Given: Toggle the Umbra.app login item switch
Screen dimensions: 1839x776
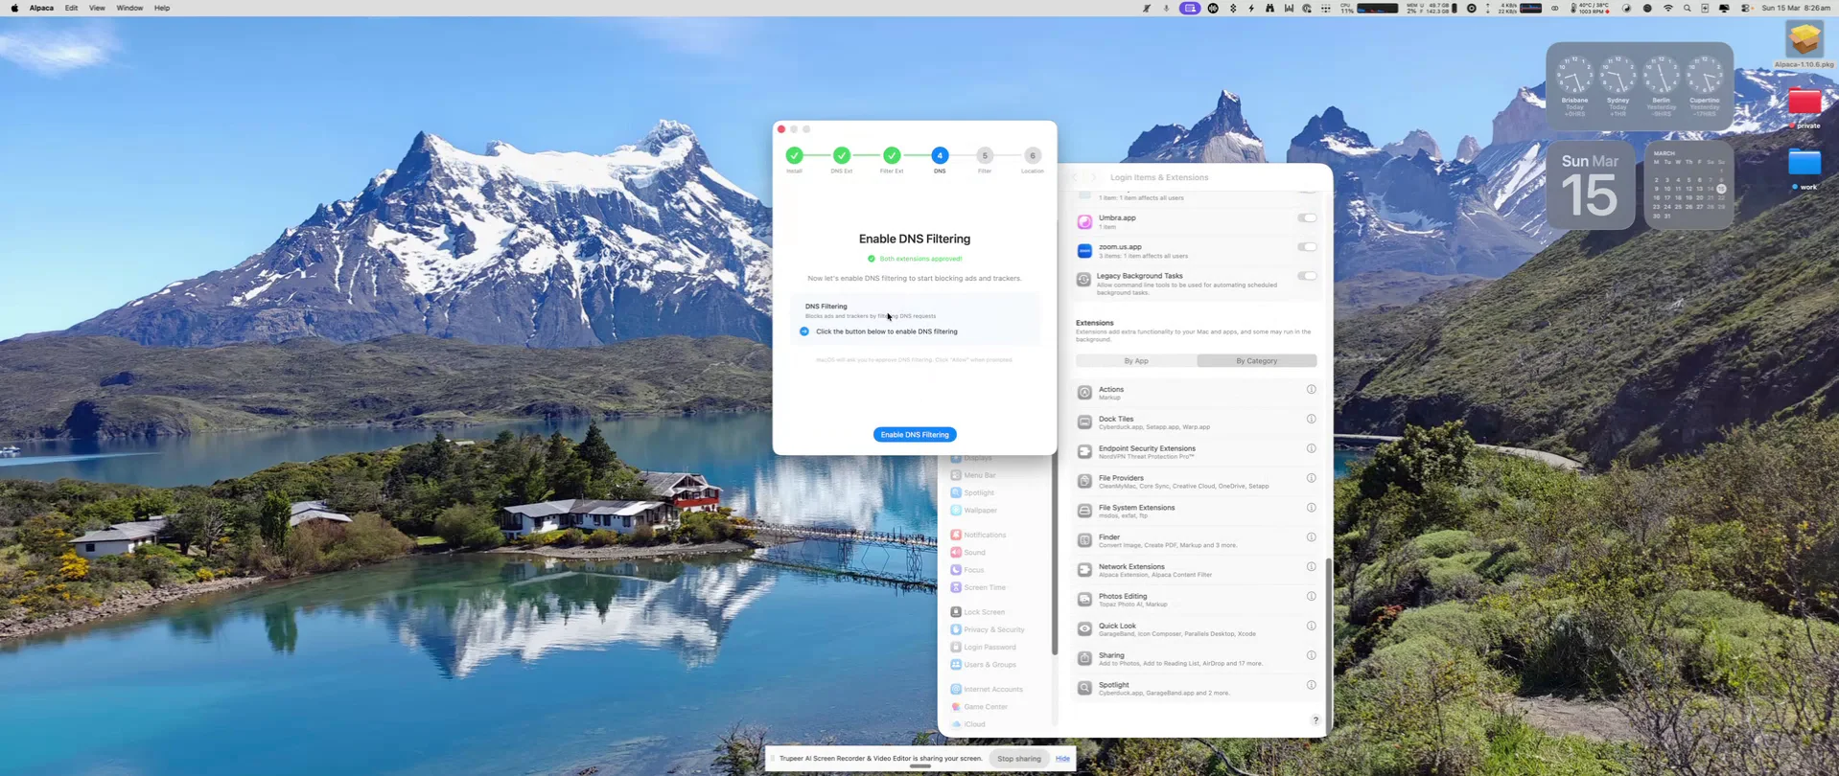Looking at the screenshot, I should tap(1307, 218).
